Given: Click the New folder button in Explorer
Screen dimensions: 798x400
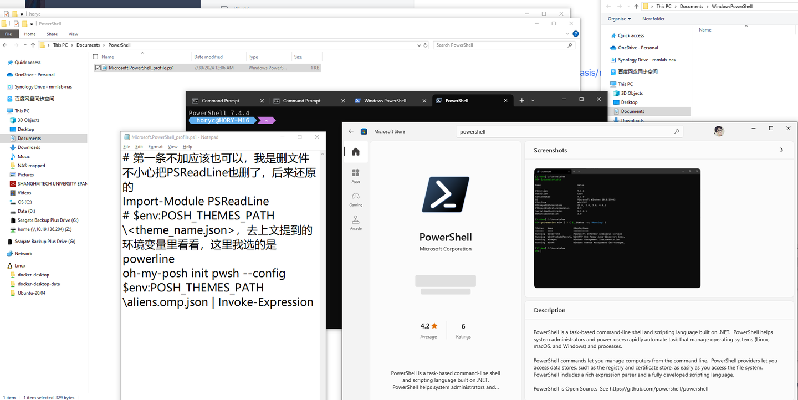Looking at the screenshot, I should (653, 18).
